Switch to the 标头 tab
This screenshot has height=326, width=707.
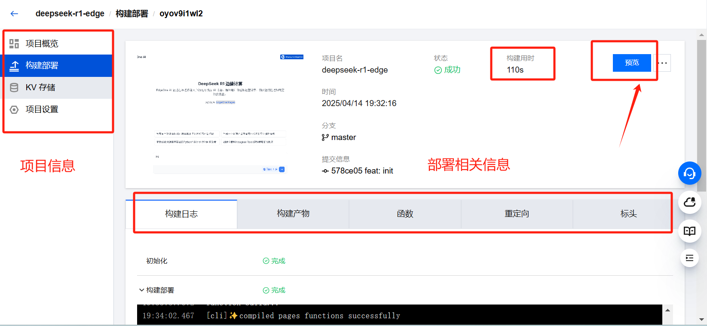pos(628,214)
